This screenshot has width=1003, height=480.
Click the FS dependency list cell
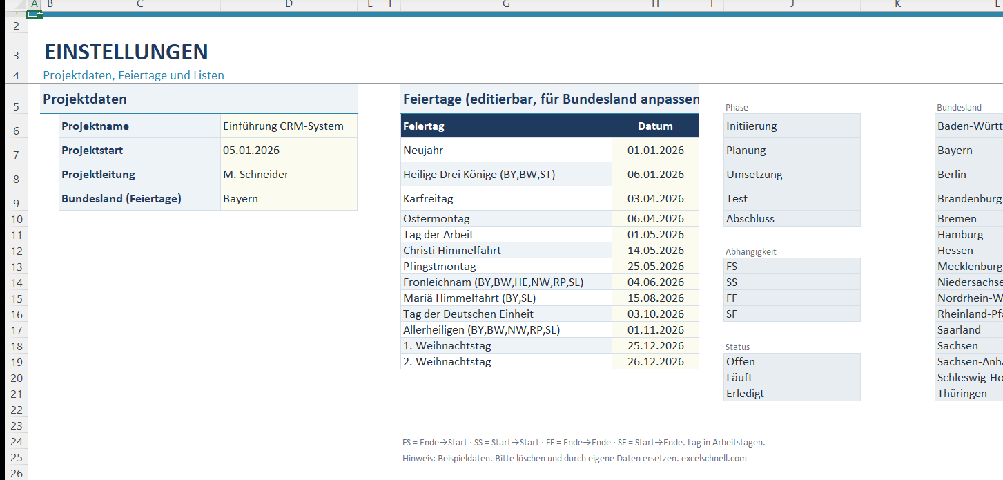(x=792, y=266)
